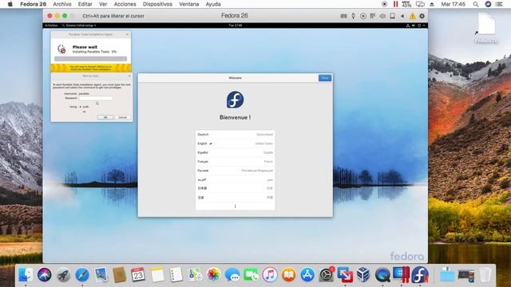Open the VM configuration gear icon
The width and height of the screenshot is (511, 287).
(x=422, y=16)
